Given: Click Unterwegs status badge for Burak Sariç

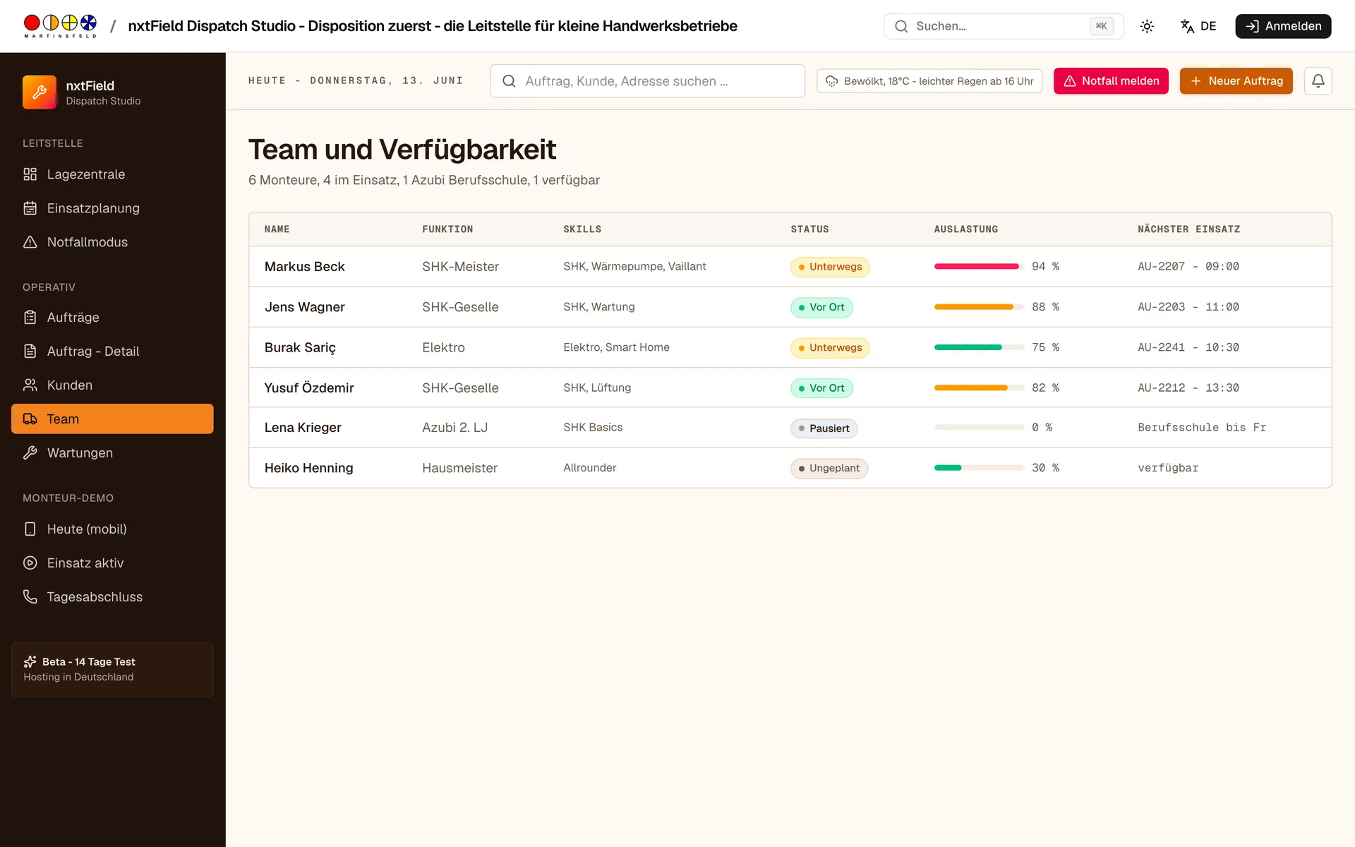Looking at the screenshot, I should (830, 347).
